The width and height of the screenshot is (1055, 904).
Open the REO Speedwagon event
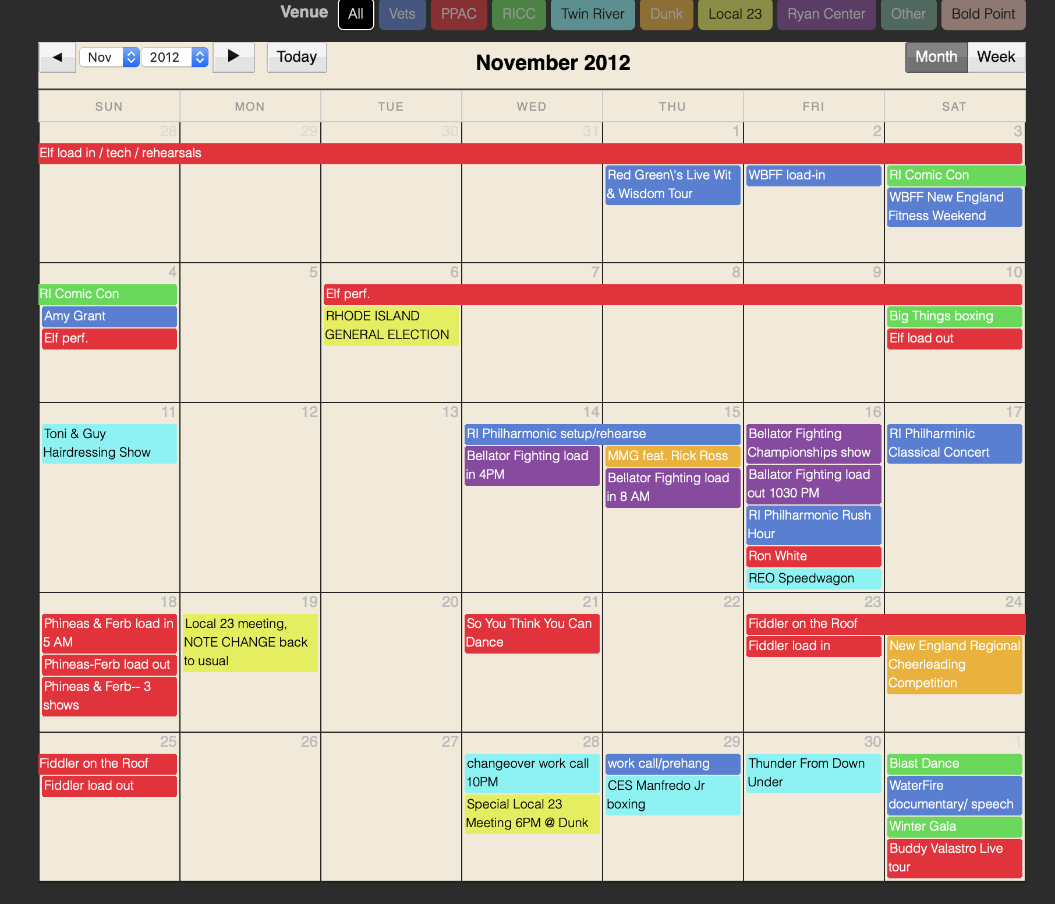[813, 578]
